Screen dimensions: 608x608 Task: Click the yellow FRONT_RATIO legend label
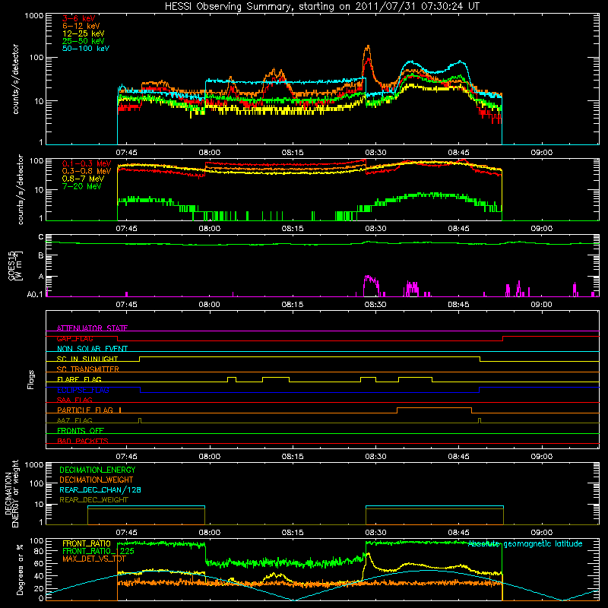[x=87, y=543]
